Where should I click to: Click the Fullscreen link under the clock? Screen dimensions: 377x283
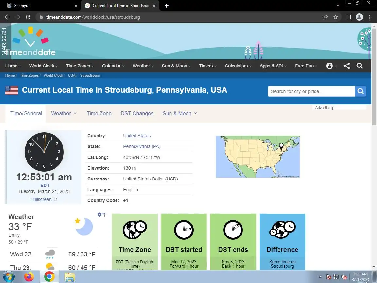41,199
